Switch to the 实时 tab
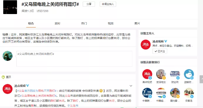Image resolution: width=203 pixels, height=108 pixels. (57, 23)
